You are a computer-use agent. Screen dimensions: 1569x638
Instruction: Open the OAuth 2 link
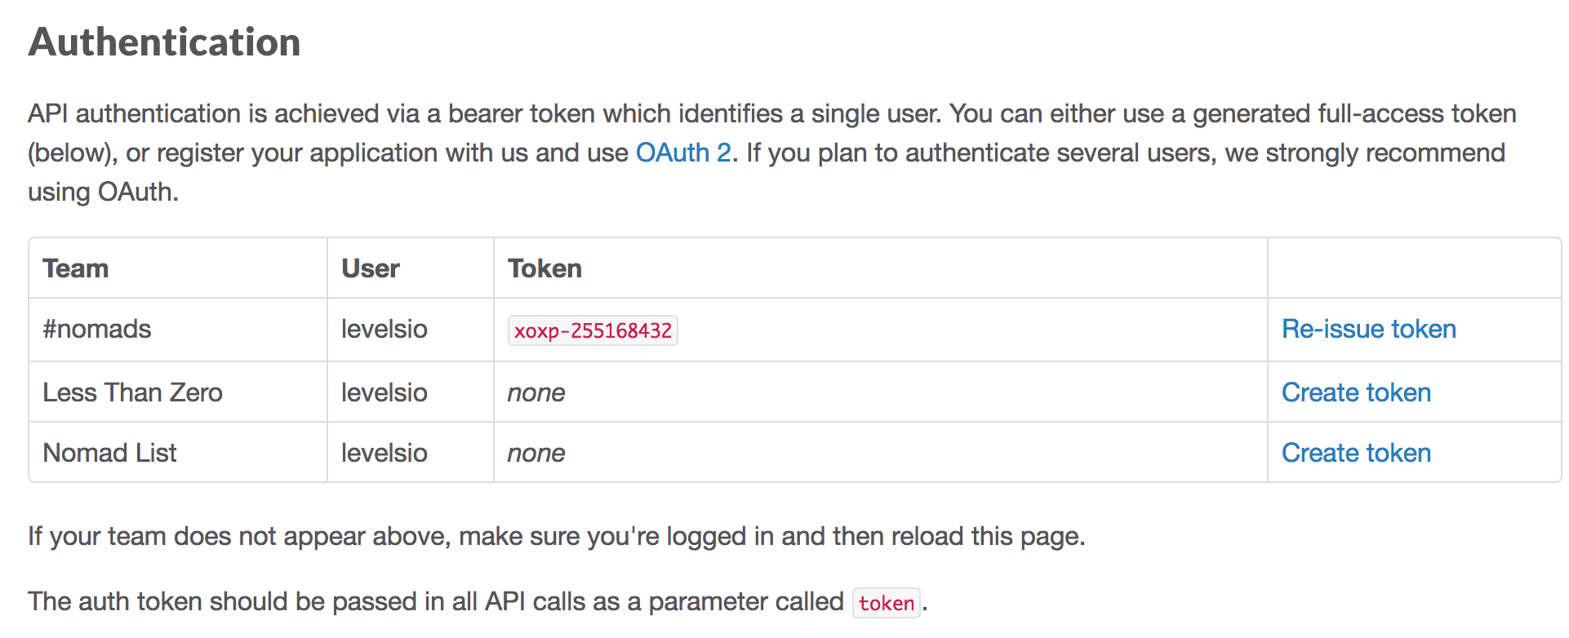[x=682, y=153]
